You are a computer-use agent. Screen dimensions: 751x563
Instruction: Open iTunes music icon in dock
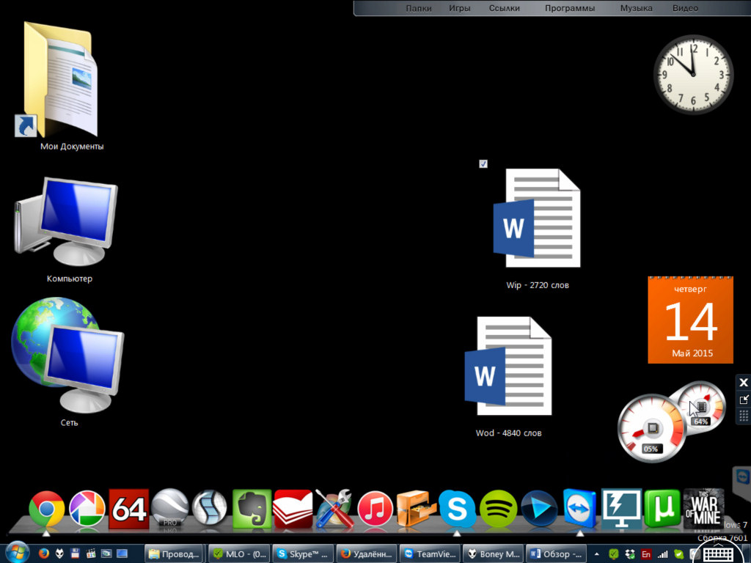point(375,509)
